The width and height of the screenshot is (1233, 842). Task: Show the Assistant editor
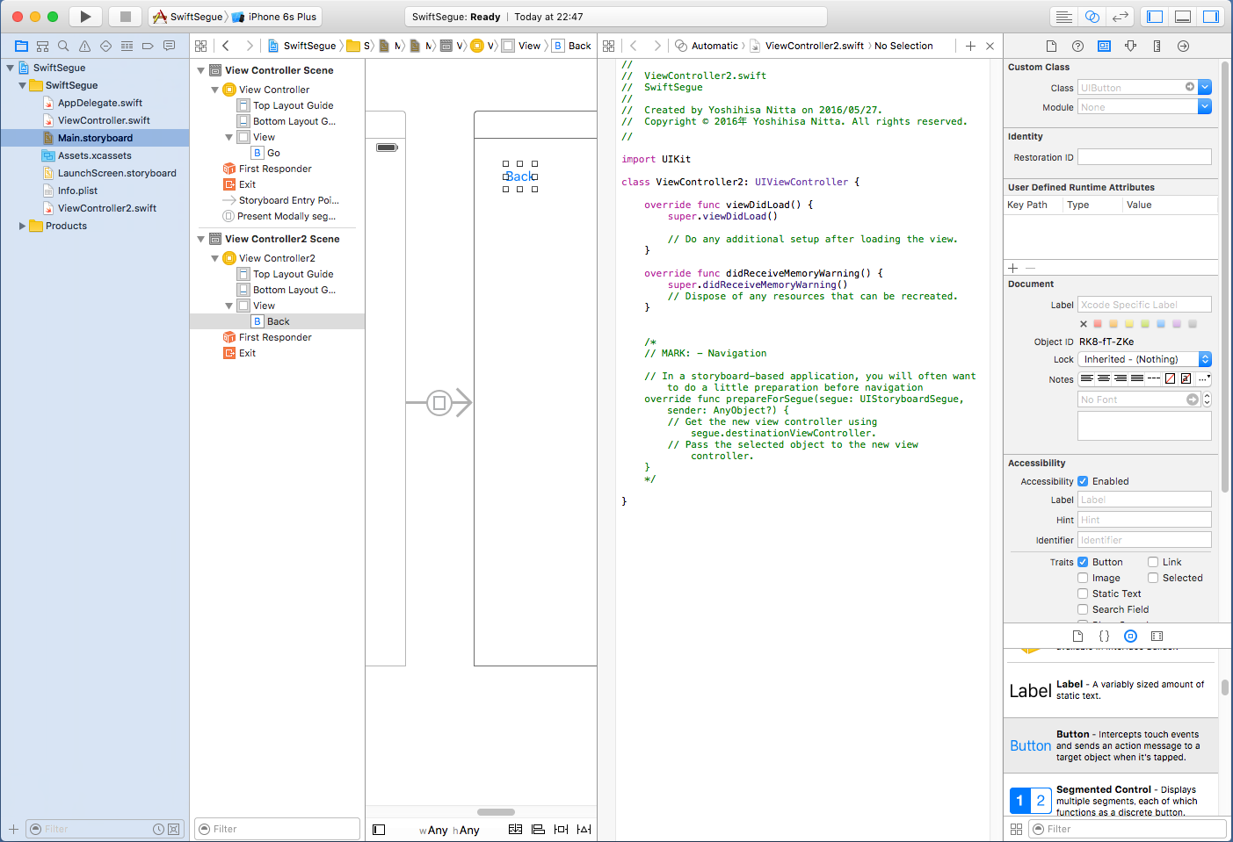tap(1092, 17)
